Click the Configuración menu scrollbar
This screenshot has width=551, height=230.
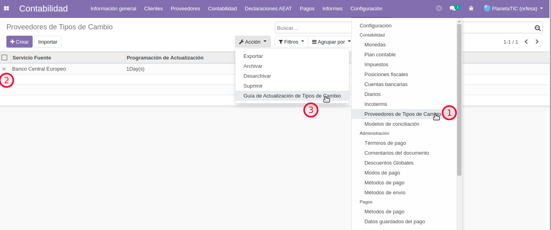459,99
